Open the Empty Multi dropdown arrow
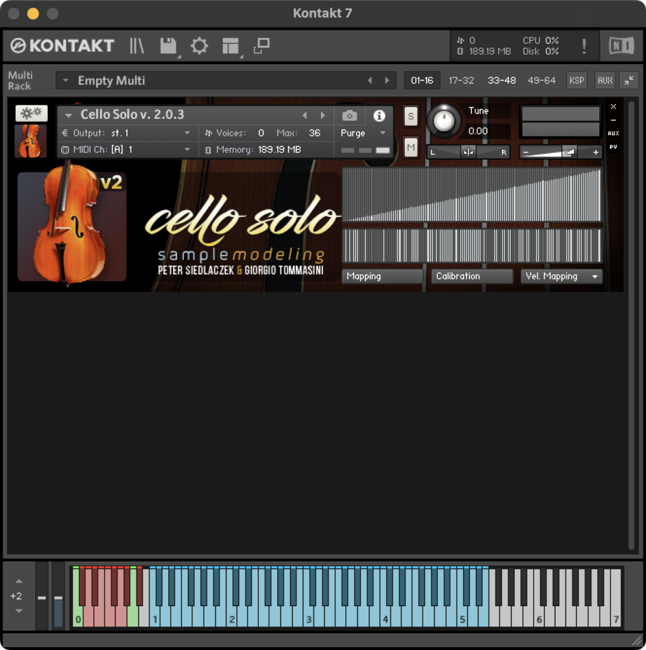646x650 pixels. point(65,81)
